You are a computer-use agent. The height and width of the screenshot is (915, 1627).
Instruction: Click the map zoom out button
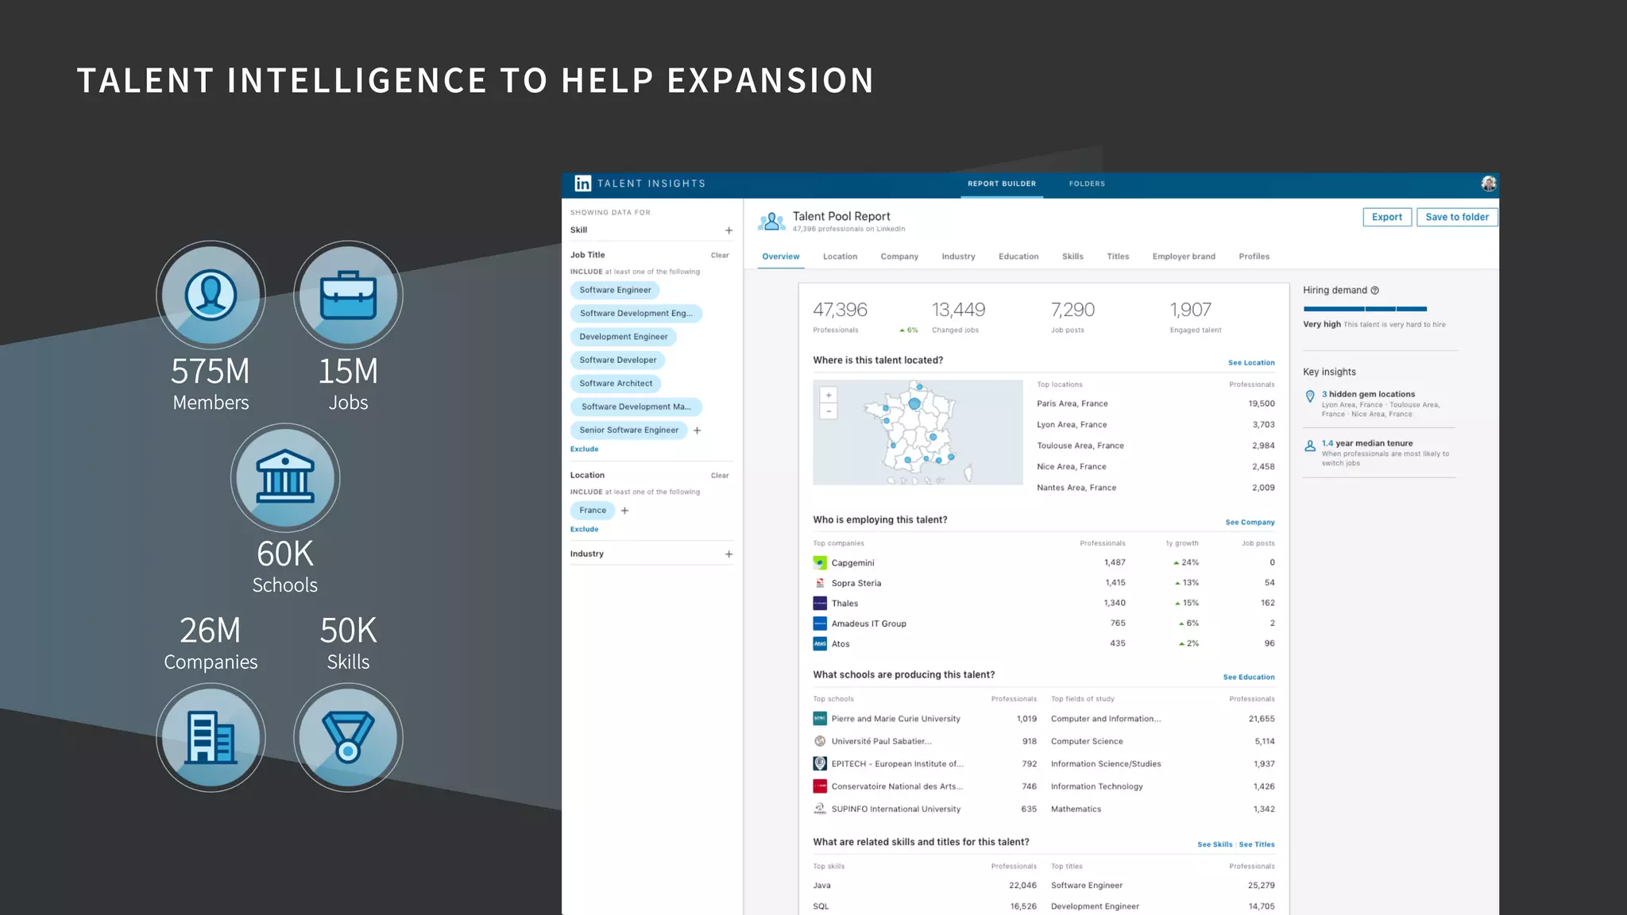[x=829, y=411]
